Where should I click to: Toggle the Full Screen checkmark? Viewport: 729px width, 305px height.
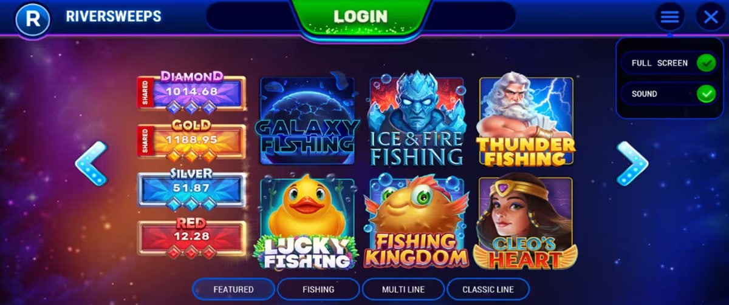point(705,62)
